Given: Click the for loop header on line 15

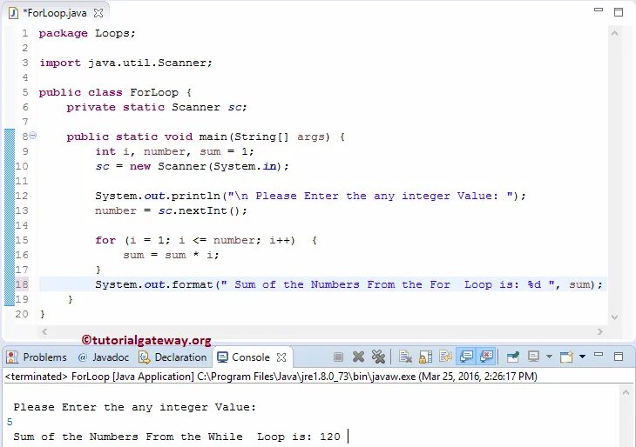Looking at the screenshot, I should click(206, 240).
